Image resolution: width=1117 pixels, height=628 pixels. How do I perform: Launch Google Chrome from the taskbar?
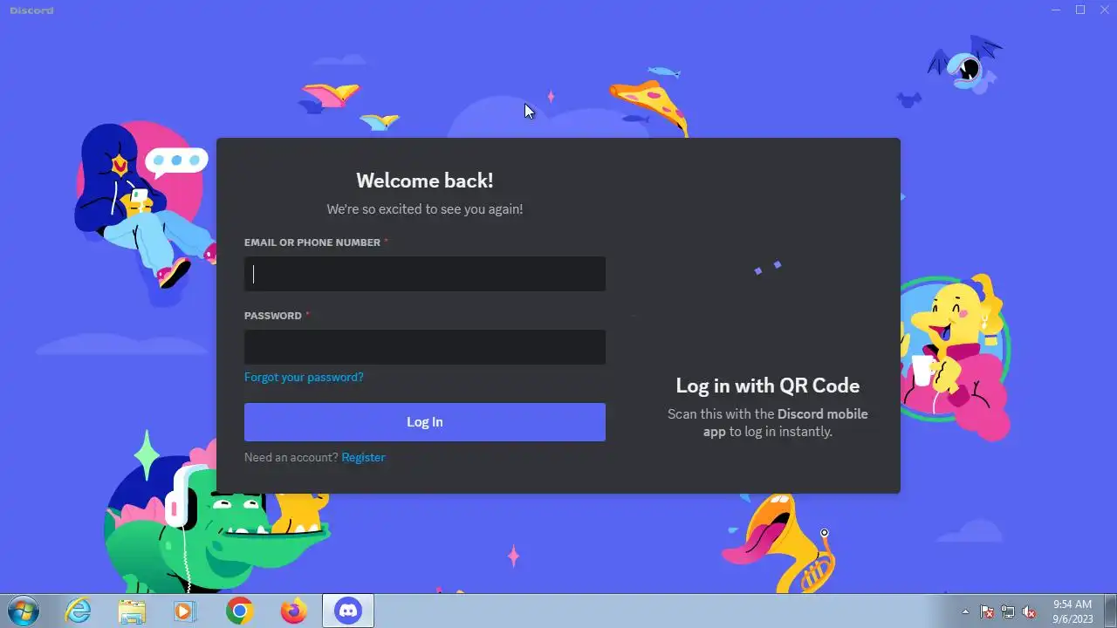tap(239, 611)
